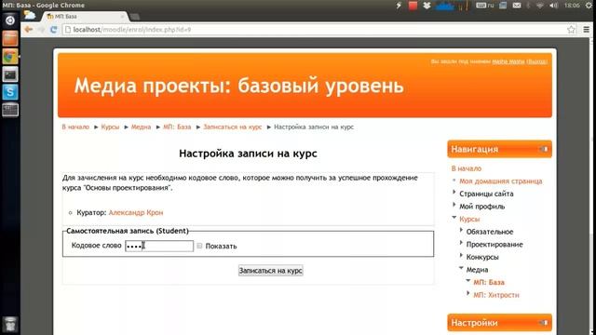Screen dimensions: 596x335
Task: Open the orange Files icon in dock
Action: click(x=10, y=38)
